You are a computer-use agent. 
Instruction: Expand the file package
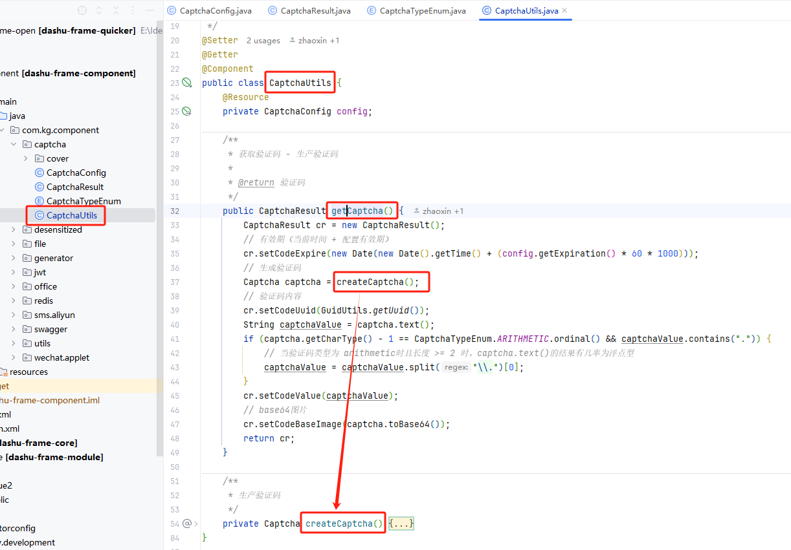pos(14,244)
